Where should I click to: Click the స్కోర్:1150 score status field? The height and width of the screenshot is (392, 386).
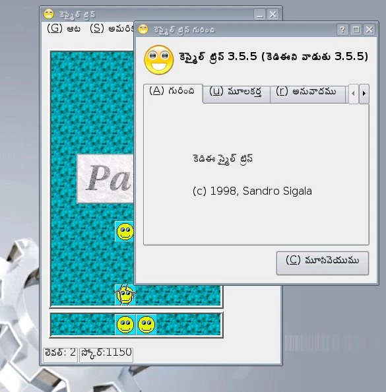click(x=106, y=354)
